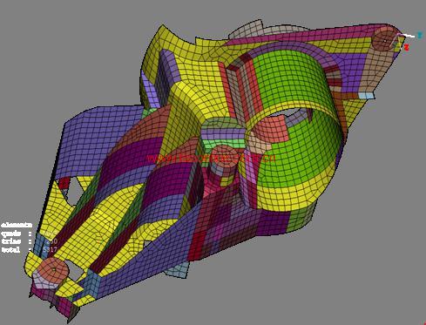426x325 pixels.
Task: Open the red watermark link over the model
Action: coord(211,159)
